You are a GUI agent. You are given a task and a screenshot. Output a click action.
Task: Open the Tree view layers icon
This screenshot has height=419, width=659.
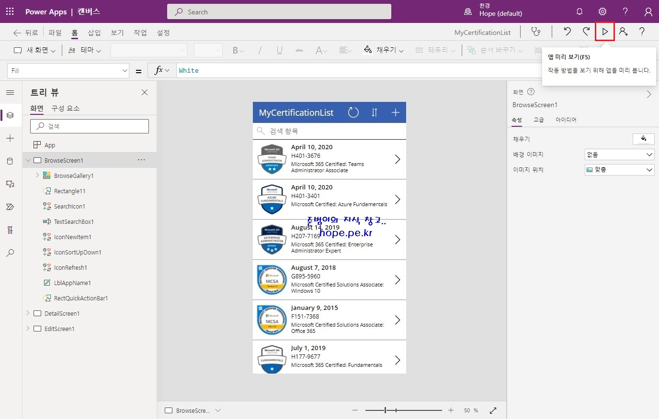pos(10,115)
